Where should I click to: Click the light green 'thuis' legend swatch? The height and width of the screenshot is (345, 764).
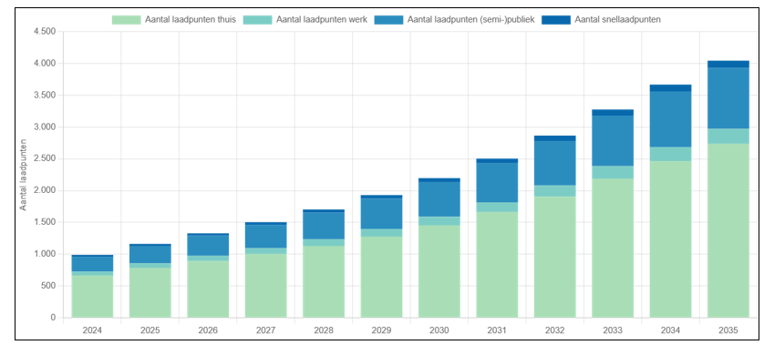(x=127, y=20)
